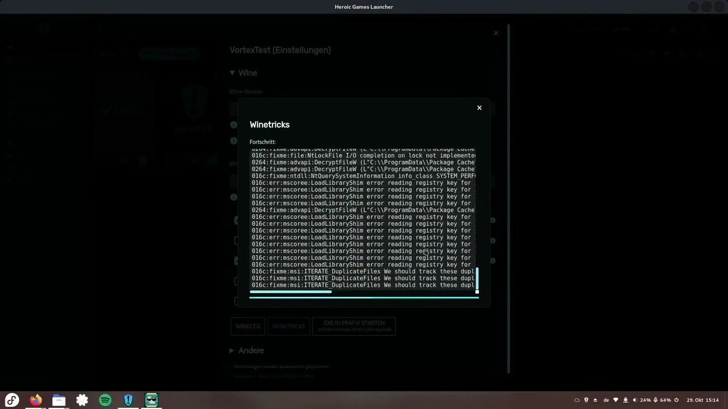728x409 pixels.
Task: Close the VortexTest settings panel
Action: click(x=496, y=33)
